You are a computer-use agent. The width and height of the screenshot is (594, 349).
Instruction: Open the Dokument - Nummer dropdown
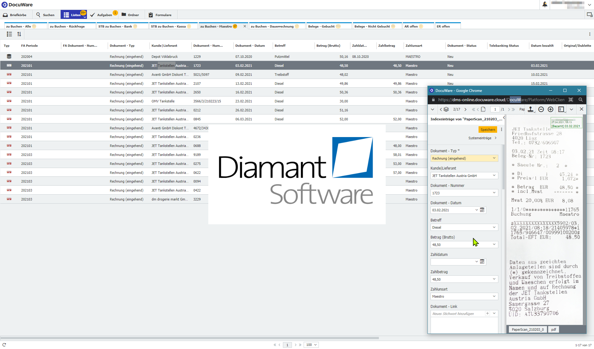[494, 193]
